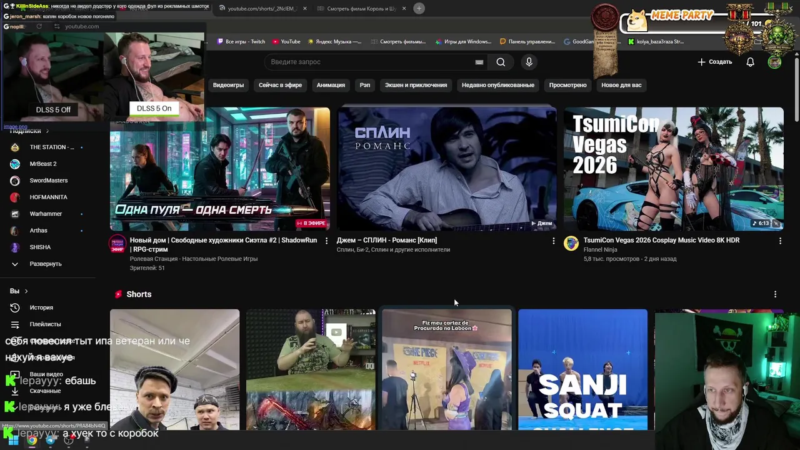Activate voice search microphone
800x450 pixels.
click(529, 62)
